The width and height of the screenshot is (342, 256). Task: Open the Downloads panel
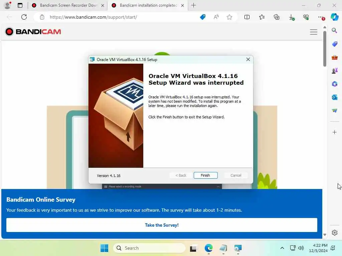(292, 17)
